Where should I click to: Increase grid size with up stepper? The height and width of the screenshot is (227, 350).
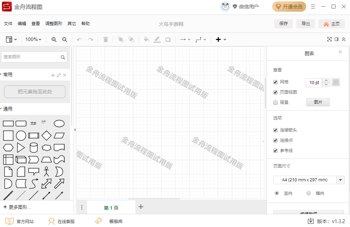[x=326, y=80]
